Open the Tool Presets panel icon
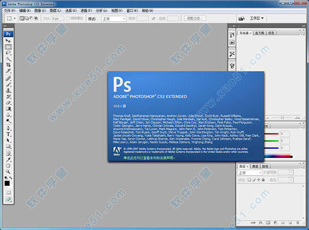 tap(232, 54)
